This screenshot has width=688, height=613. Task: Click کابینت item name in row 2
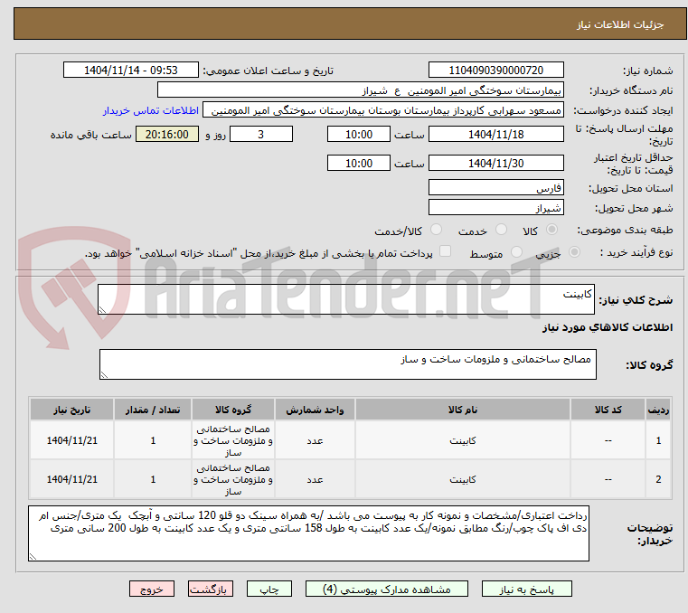click(463, 479)
